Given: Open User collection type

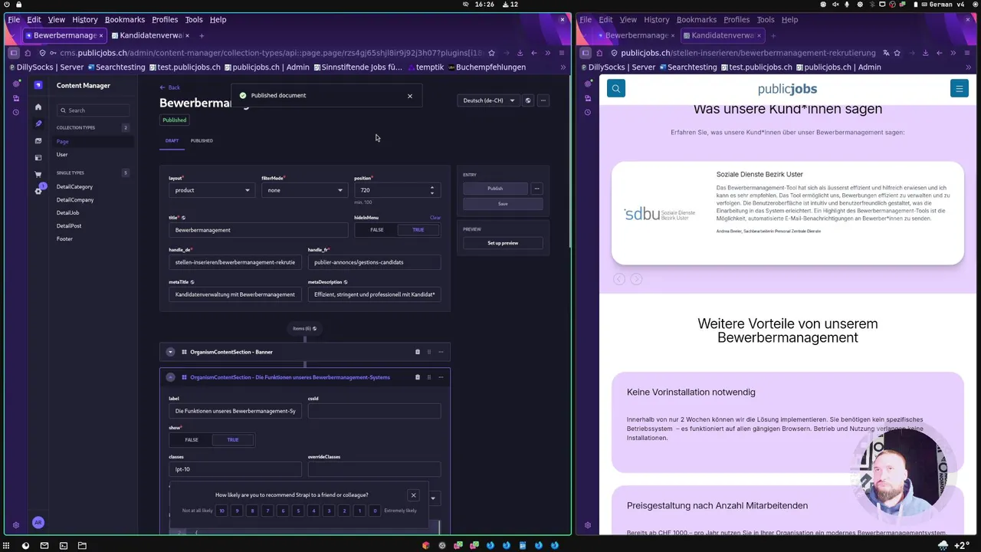Looking at the screenshot, I should click(62, 155).
